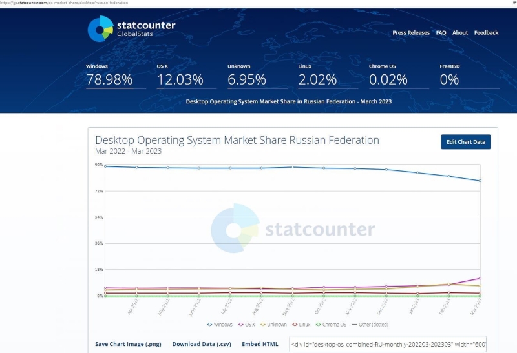The height and width of the screenshot is (353, 517).
Task: Download Data as .csv
Action: (x=202, y=344)
